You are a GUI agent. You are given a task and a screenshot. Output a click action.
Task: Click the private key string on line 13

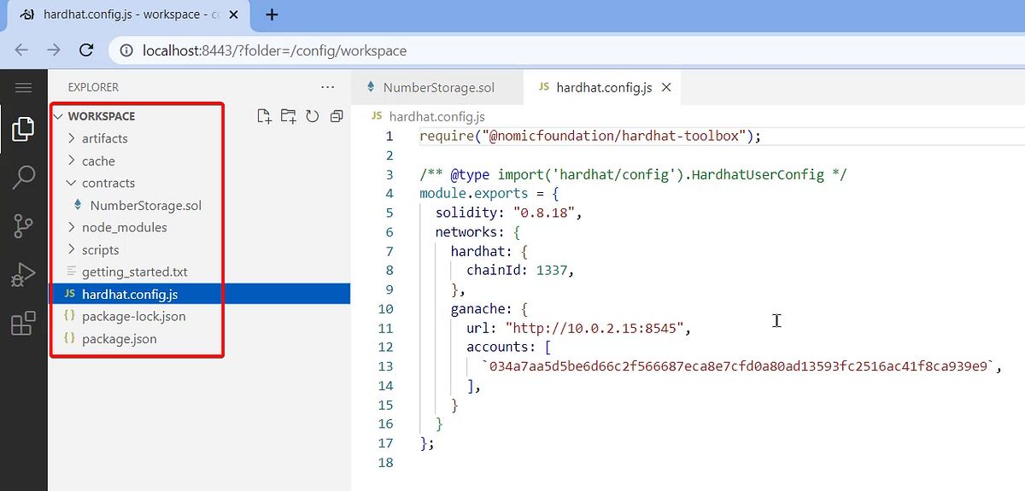pyautogui.click(x=739, y=366)
